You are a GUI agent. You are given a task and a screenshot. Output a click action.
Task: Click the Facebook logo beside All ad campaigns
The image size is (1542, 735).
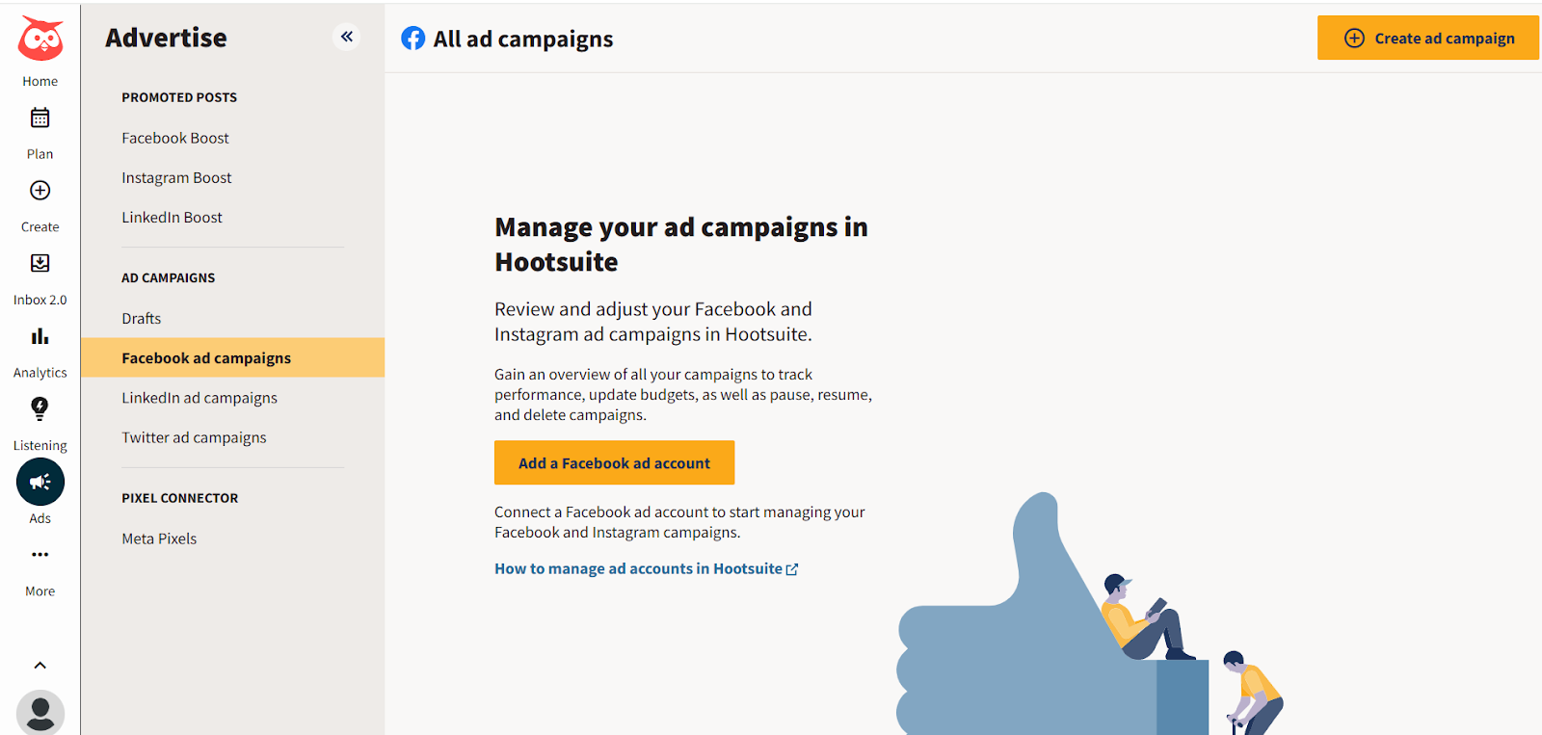[412, 38]
